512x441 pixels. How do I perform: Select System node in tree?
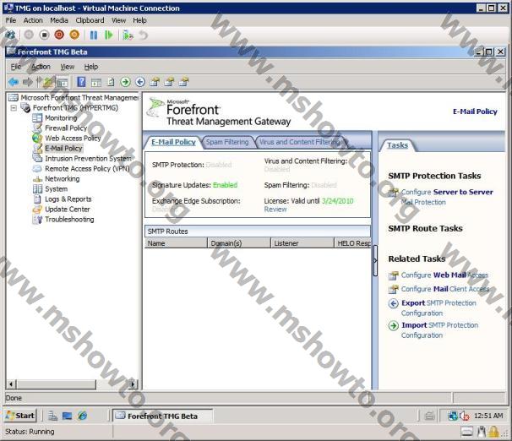(56, 189)
